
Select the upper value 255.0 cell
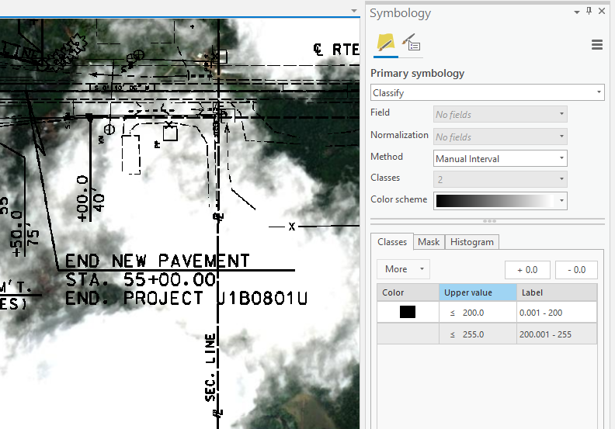click(478, 334)
